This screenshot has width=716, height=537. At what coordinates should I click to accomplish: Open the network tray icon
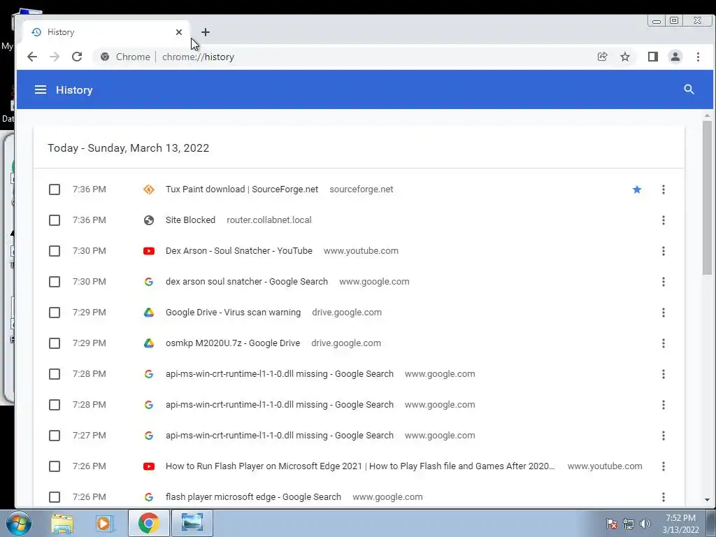[629, 524]
